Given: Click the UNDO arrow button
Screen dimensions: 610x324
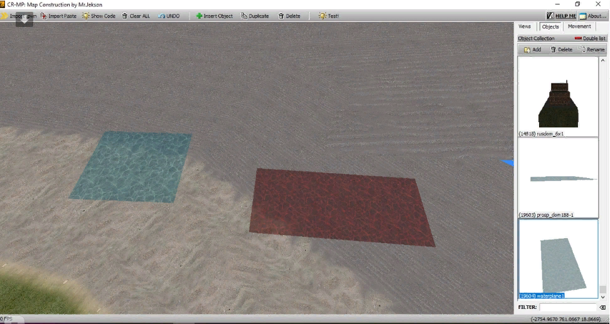Looking at the screenshot, I should tap(169, 16).
